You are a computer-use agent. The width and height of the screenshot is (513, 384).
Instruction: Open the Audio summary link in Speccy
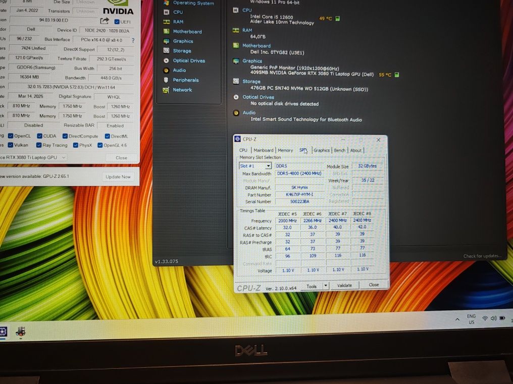(x=249, y=113)
